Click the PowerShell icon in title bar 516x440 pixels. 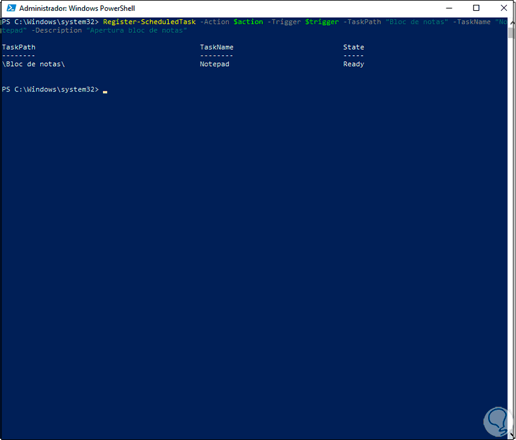11,8
